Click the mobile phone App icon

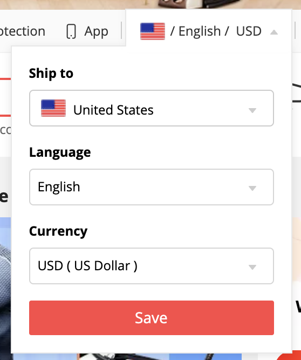pyautogui.click(x=71, y=31)
